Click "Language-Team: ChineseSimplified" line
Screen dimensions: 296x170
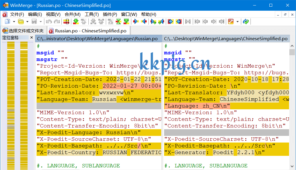click(226, 99)
